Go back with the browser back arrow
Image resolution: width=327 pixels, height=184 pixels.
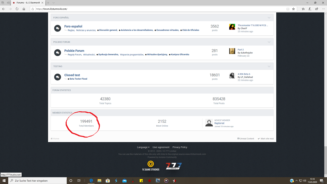click(x=4, y=9)
